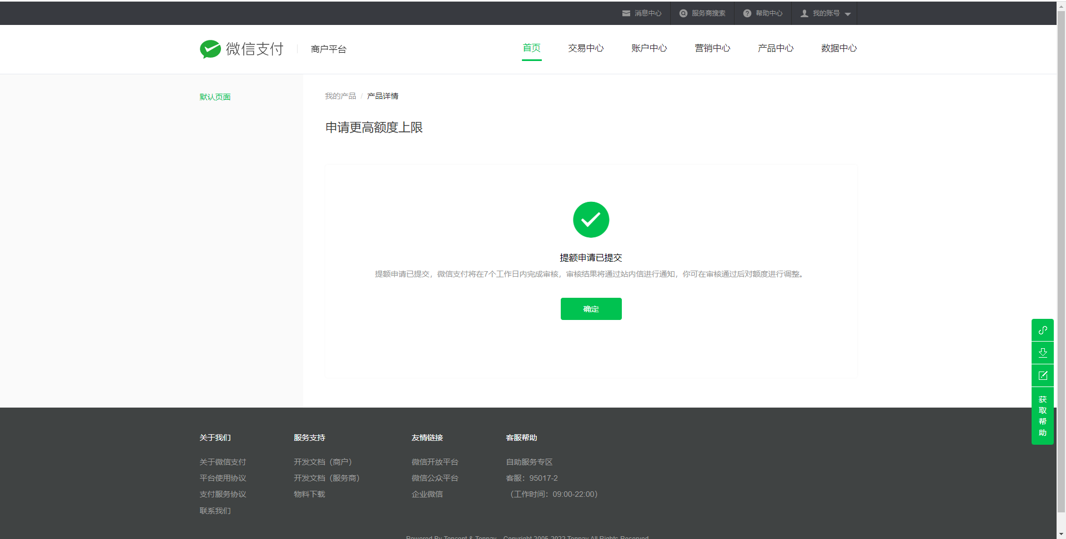Click the edit feedback icon in floating sidebar
The height and width of the screenshot is (539, 1066).
click(x=1043, y=375)
